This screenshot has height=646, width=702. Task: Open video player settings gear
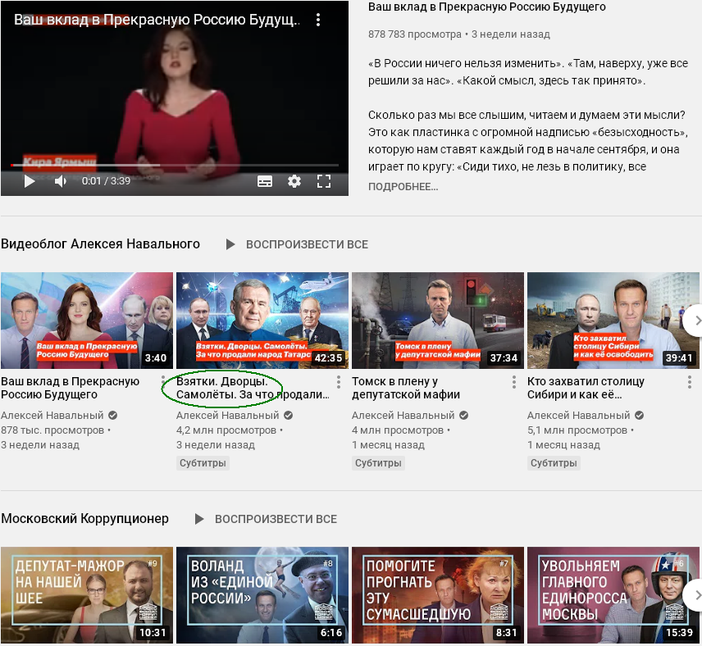pos(294,181)
